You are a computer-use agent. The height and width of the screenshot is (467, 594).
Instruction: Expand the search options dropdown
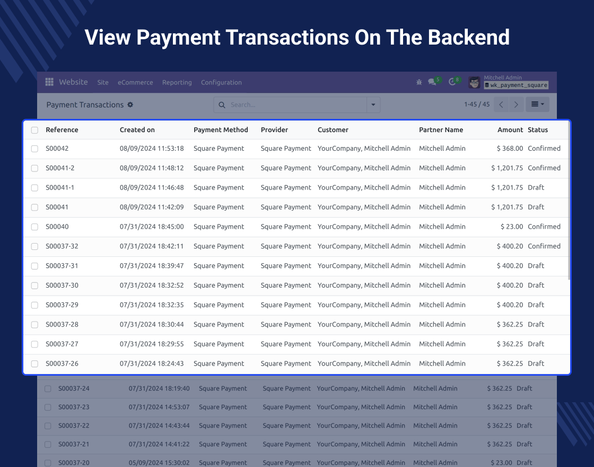pyautogui.click(x=373, y=105)
